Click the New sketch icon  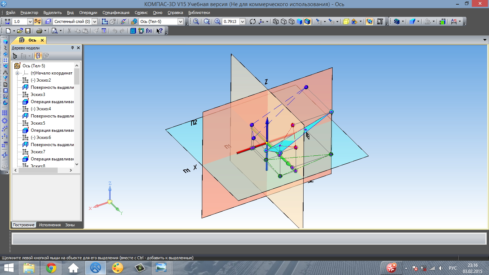click(105, 21)
